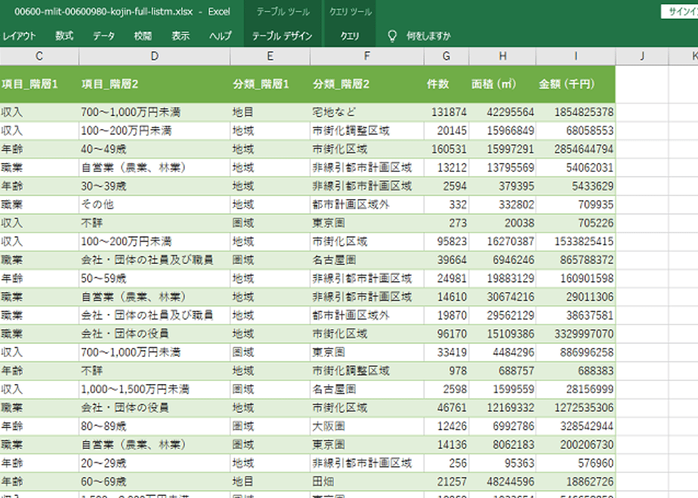Viewport: 698px width, 498px height.
Task: Select the cell with value 3329997070
Action: [x=576, y=334]
